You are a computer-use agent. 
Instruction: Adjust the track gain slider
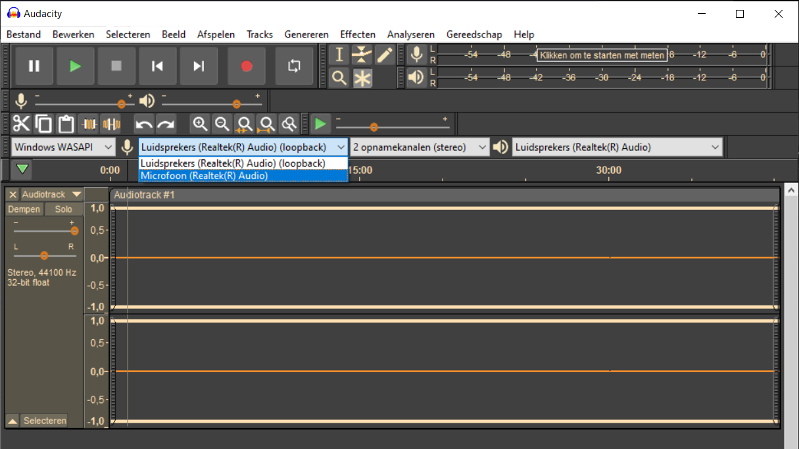tap(74, 231)
